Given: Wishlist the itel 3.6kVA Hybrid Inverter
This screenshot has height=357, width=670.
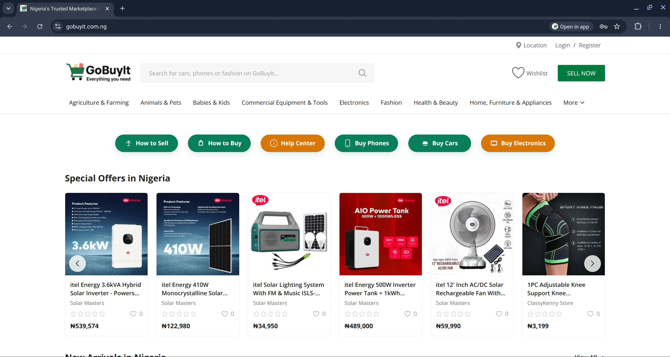Looking at the screenshot, I should 133,314.
